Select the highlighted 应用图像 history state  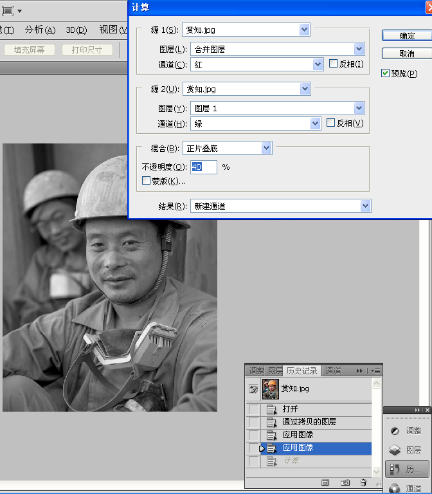coord(316,448)
